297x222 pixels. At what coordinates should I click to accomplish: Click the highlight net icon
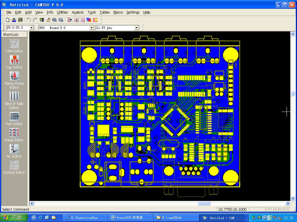[95, 20]
